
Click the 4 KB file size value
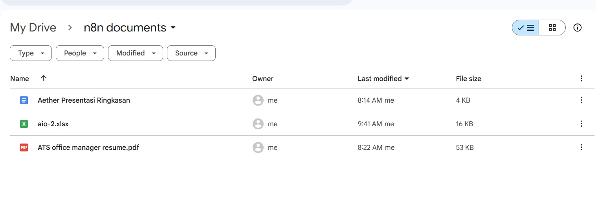pos(463,100)
